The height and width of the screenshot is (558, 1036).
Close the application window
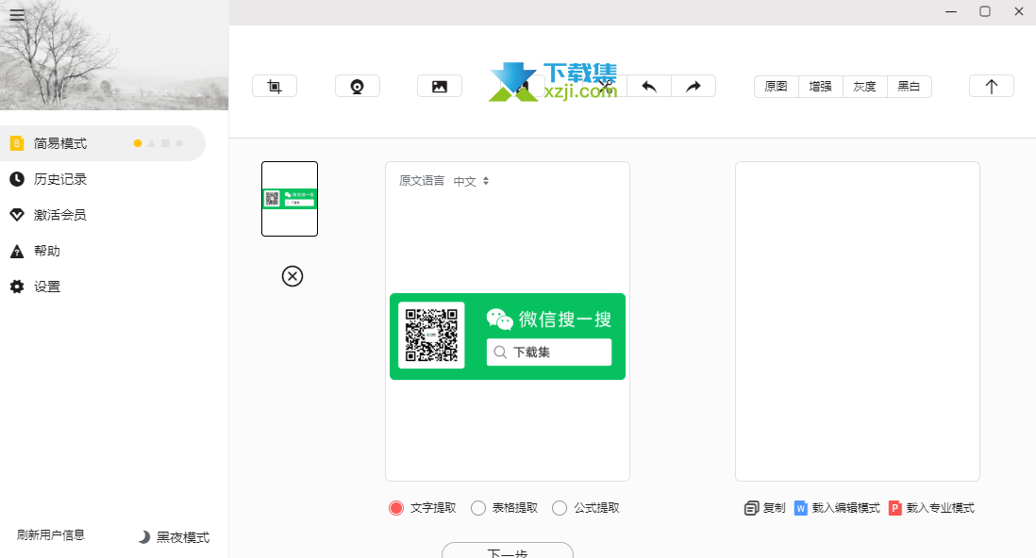click(1019, 12)
